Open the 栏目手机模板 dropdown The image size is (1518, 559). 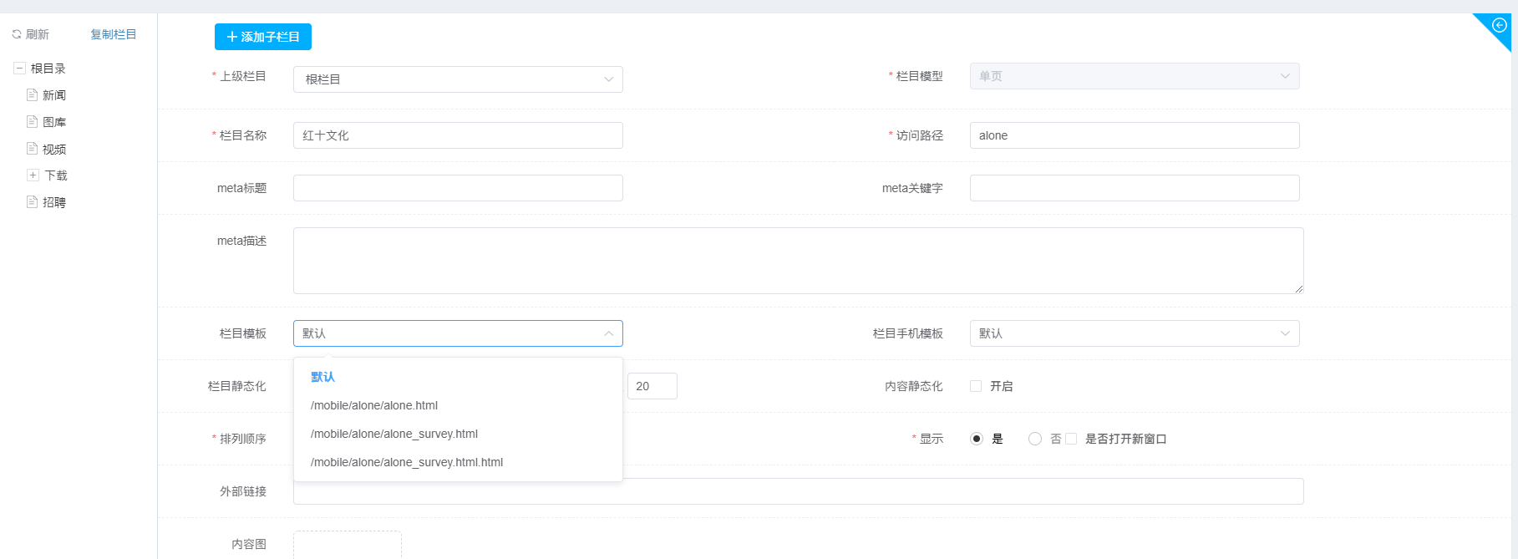coord(1134,333)
